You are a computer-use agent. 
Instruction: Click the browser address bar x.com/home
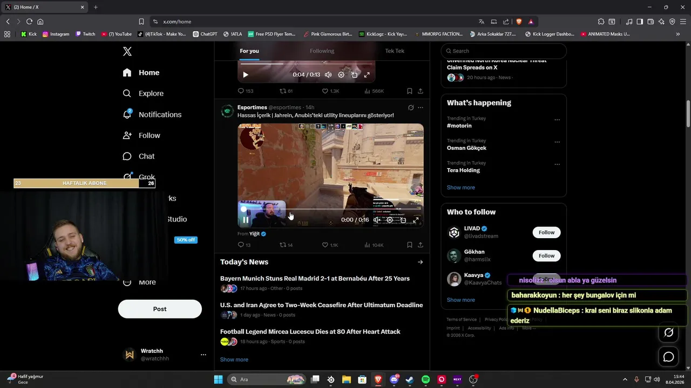(177, 22)
